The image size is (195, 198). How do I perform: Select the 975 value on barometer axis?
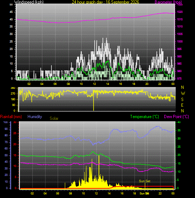coord(179,78)
